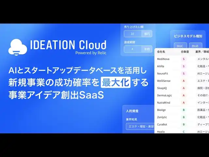Select the SleepIQ company row

[182, 88]
